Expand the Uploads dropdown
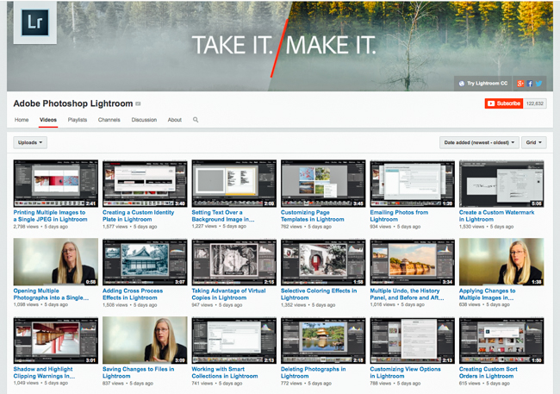The width and height of the screenshot is (560, 394). point(30,142)
